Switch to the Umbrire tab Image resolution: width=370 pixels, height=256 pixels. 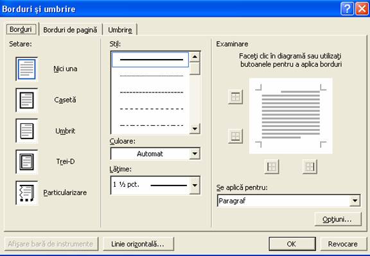click(120, 30)
